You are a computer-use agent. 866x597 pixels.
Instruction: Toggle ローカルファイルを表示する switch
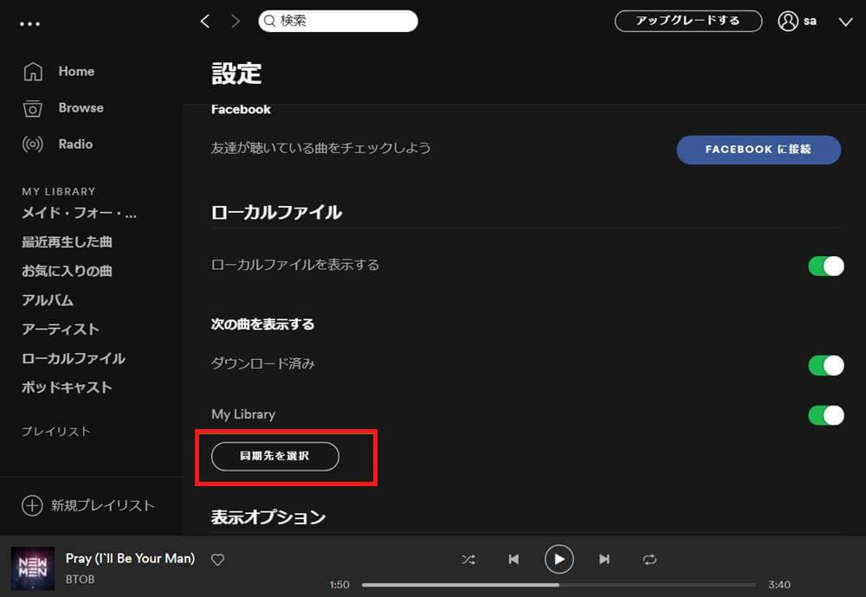[825, 266]
